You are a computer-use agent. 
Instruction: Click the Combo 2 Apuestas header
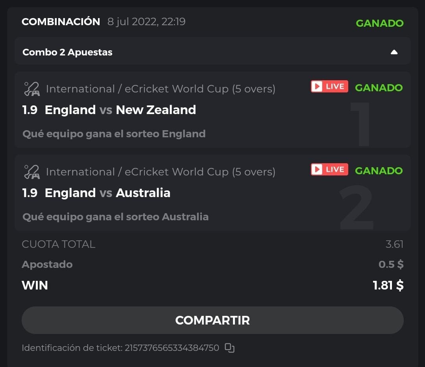point(68,52)
